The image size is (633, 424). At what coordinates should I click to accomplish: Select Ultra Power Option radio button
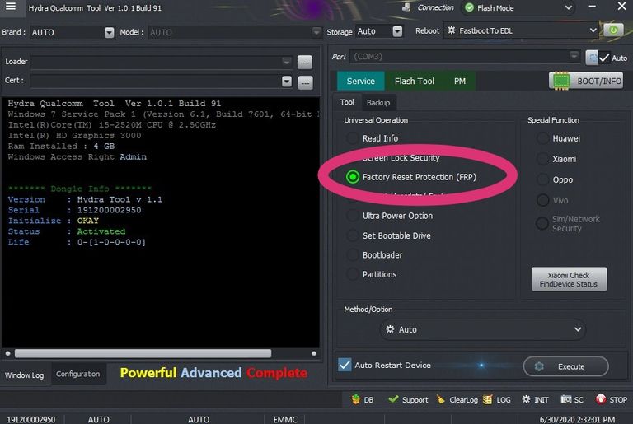[x=353, y=216]
